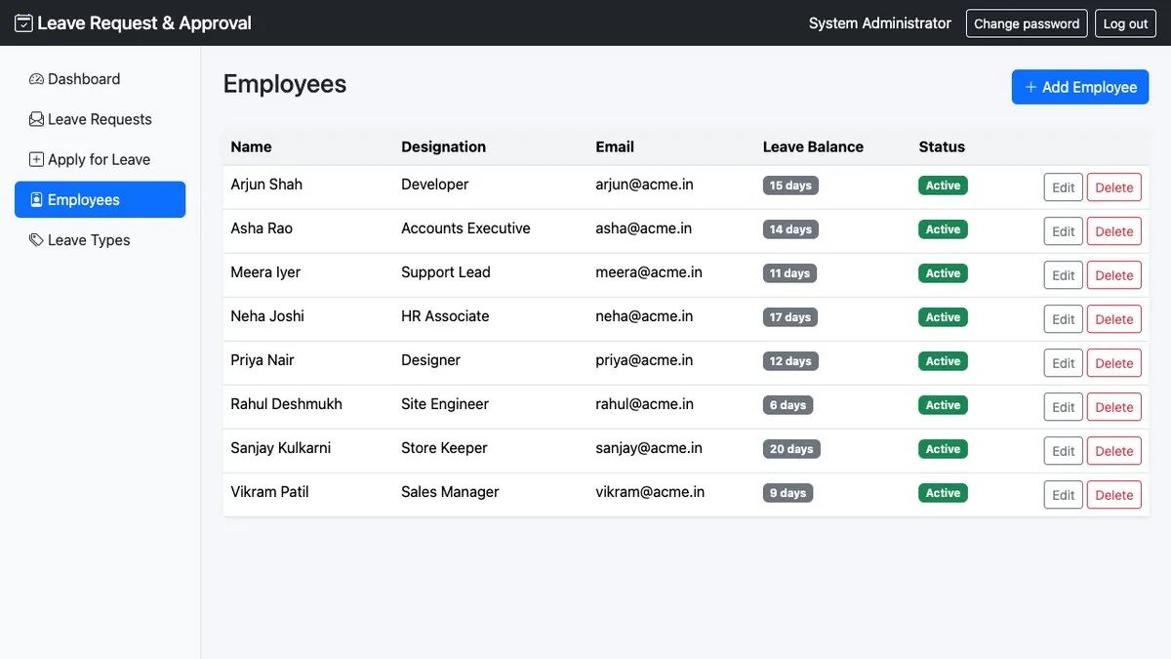Edit Neha Joshi's record
Viewport: 1171px width, 659px height.
coord(1064,319)
